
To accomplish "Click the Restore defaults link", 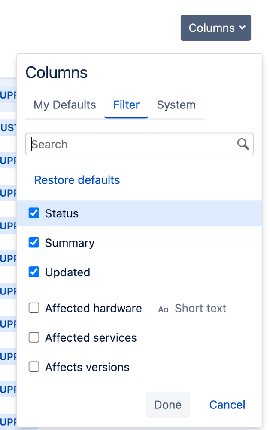I will click(77, 180).
